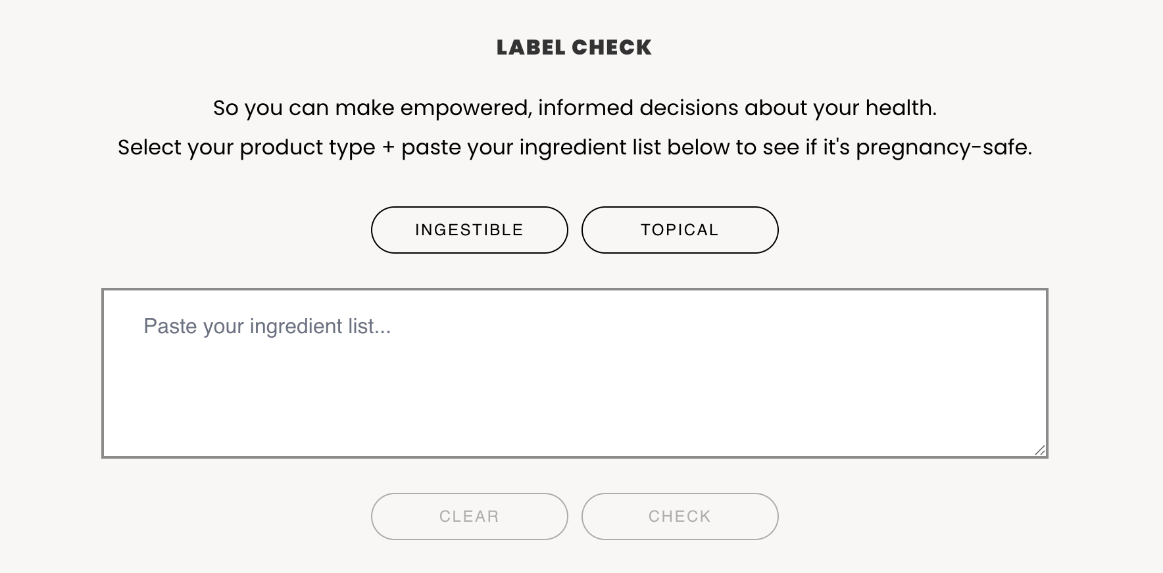Click the LABEL CHECK heading

[574, 47]
